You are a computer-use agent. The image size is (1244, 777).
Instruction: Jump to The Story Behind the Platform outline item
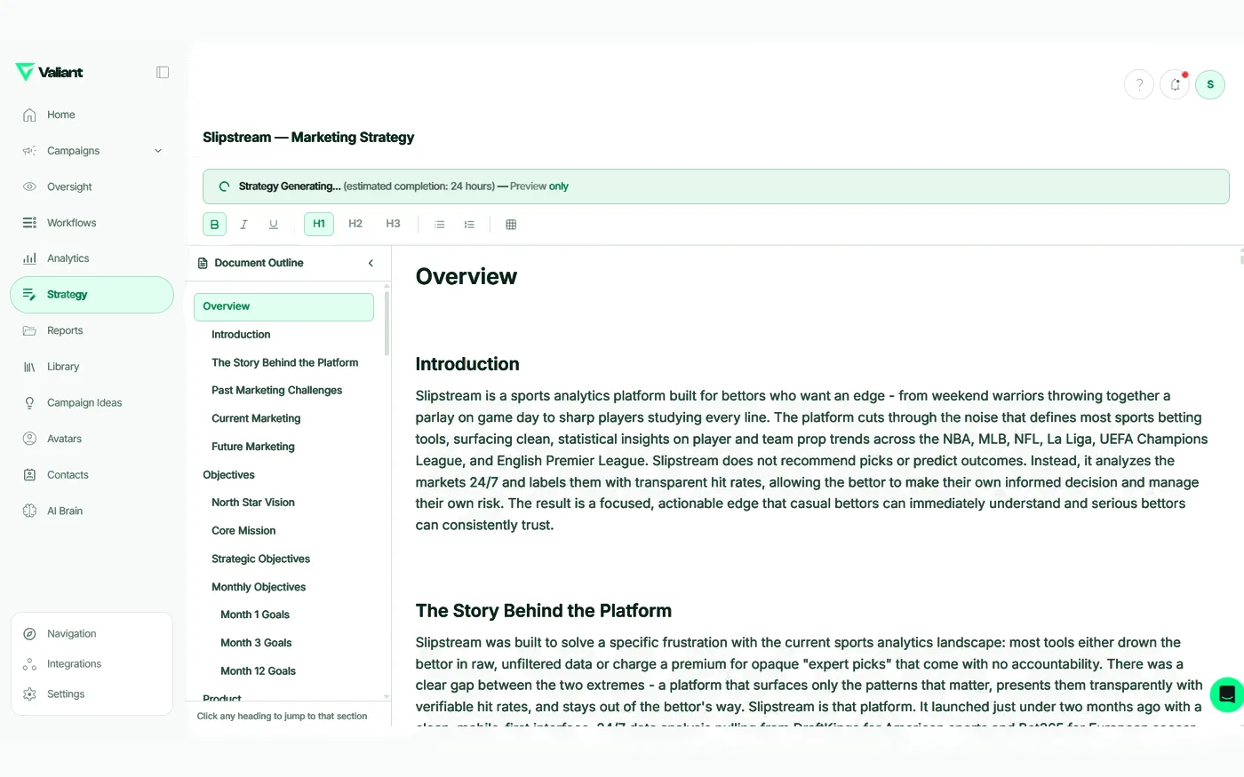coord(284,363)
